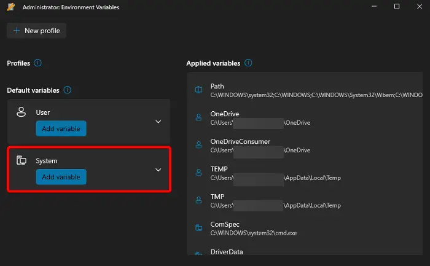Click the Path variable icon
The height and width of the screenshot is (266, 430).
click(199, 90)
